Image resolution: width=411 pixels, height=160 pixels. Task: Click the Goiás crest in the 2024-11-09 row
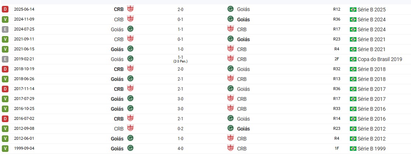231,19
